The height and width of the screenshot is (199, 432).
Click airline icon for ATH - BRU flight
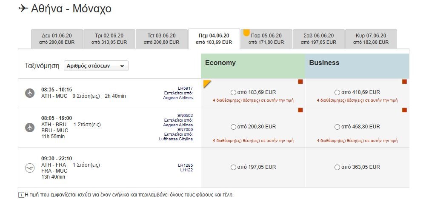(x=30, y=128)
